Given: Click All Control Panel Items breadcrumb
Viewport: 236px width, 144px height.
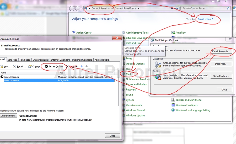Looking at the screenshot, I should coord(124,9).
